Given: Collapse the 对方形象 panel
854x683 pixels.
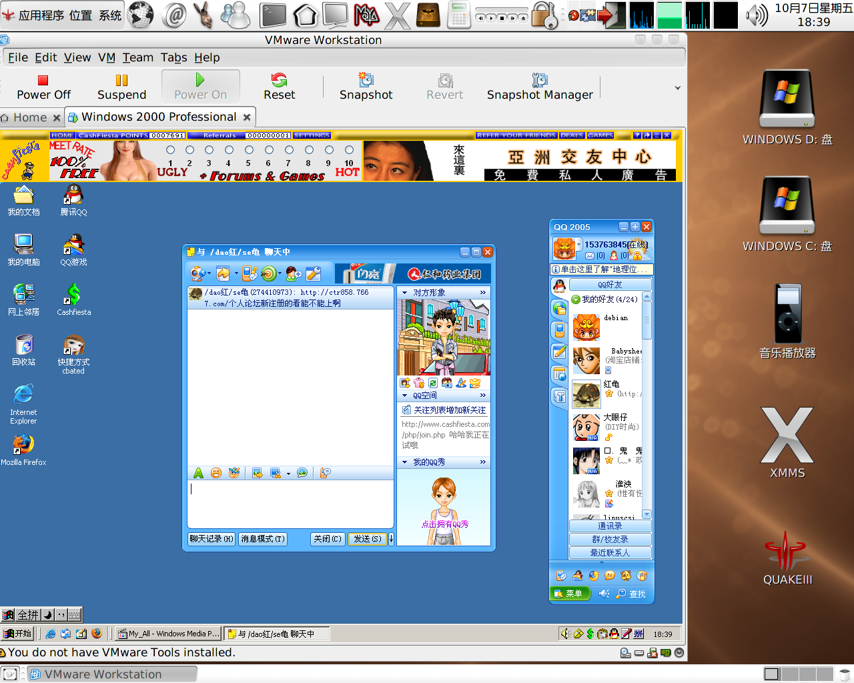Looking at the screenshot, I should coord(404,292).
